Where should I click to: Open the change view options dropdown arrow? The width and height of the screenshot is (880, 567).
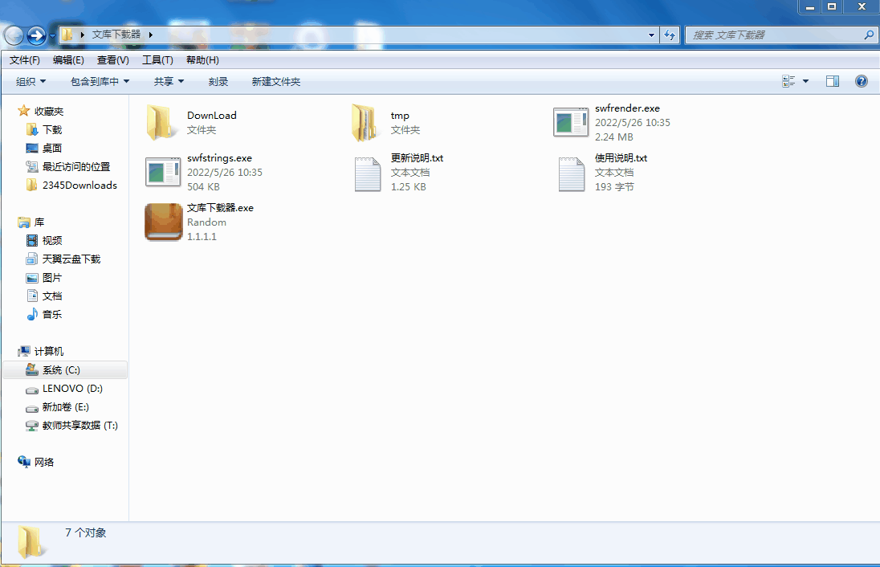pos(805,81)
